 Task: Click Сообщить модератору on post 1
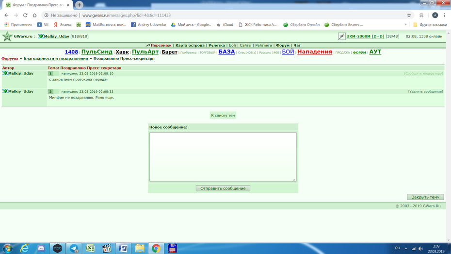coord(423,74)
